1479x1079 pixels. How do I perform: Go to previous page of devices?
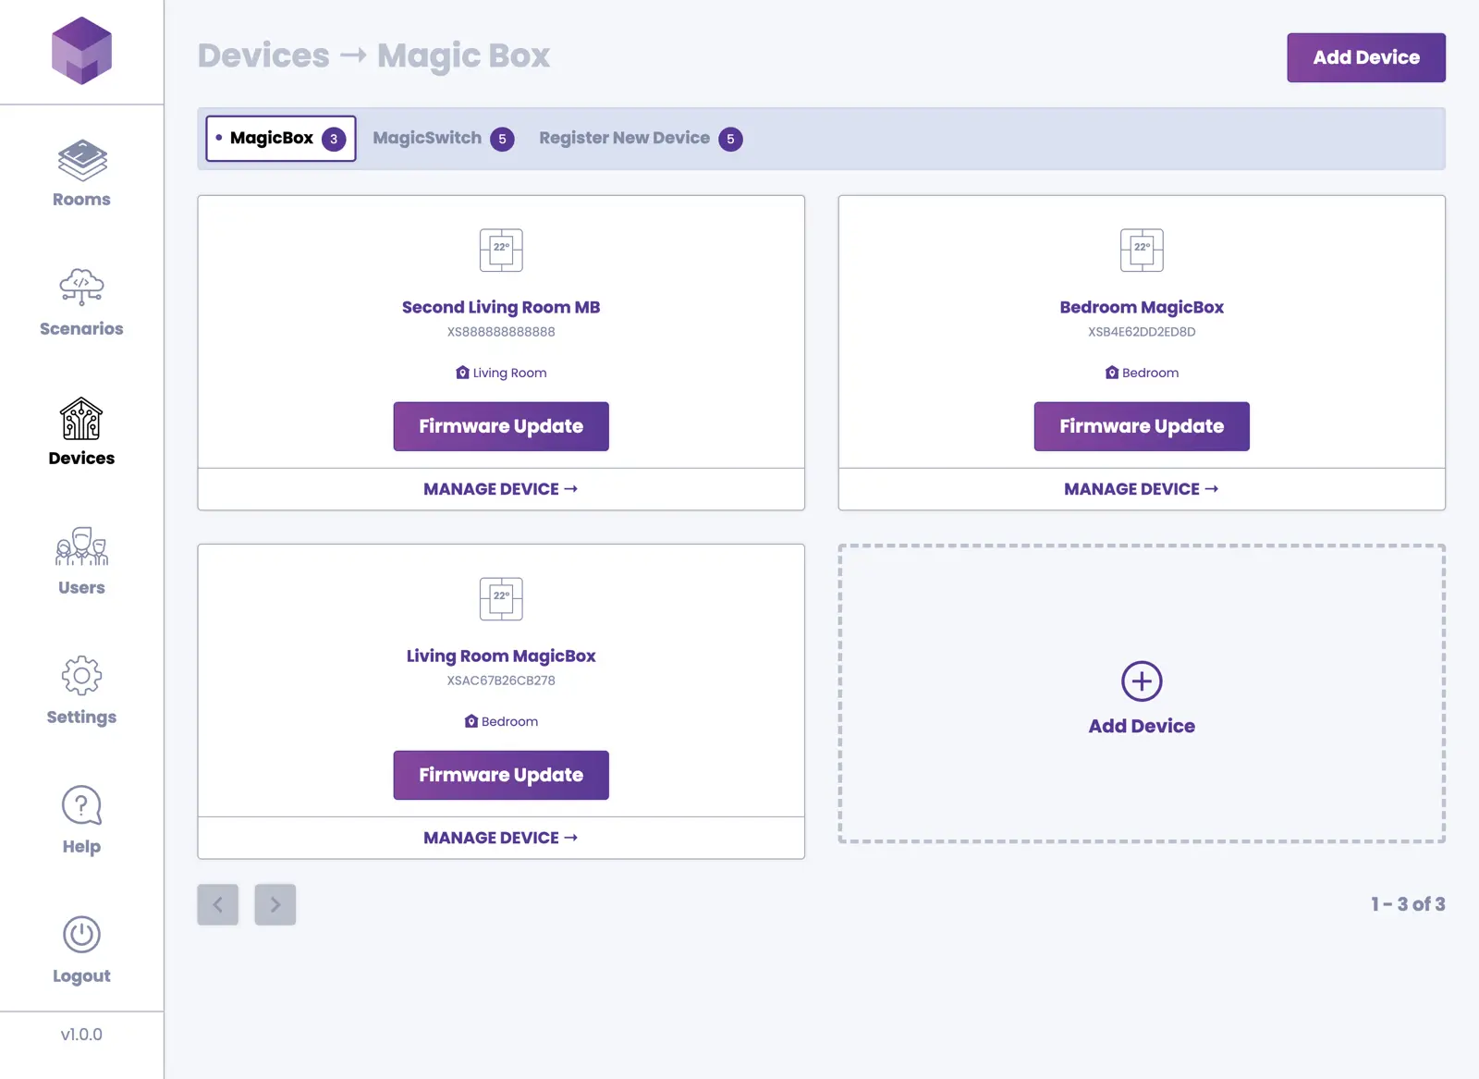pyautogui.click(x=218, y=904)
